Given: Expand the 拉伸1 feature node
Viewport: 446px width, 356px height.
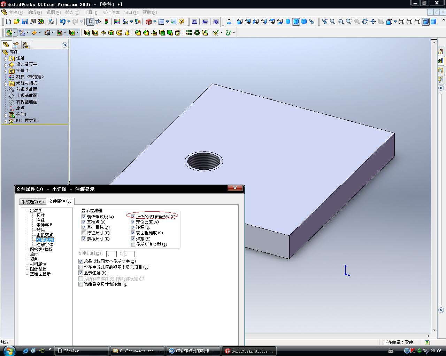Looking at the screenshot, I should pyautogui.click(x=5, y=115).
